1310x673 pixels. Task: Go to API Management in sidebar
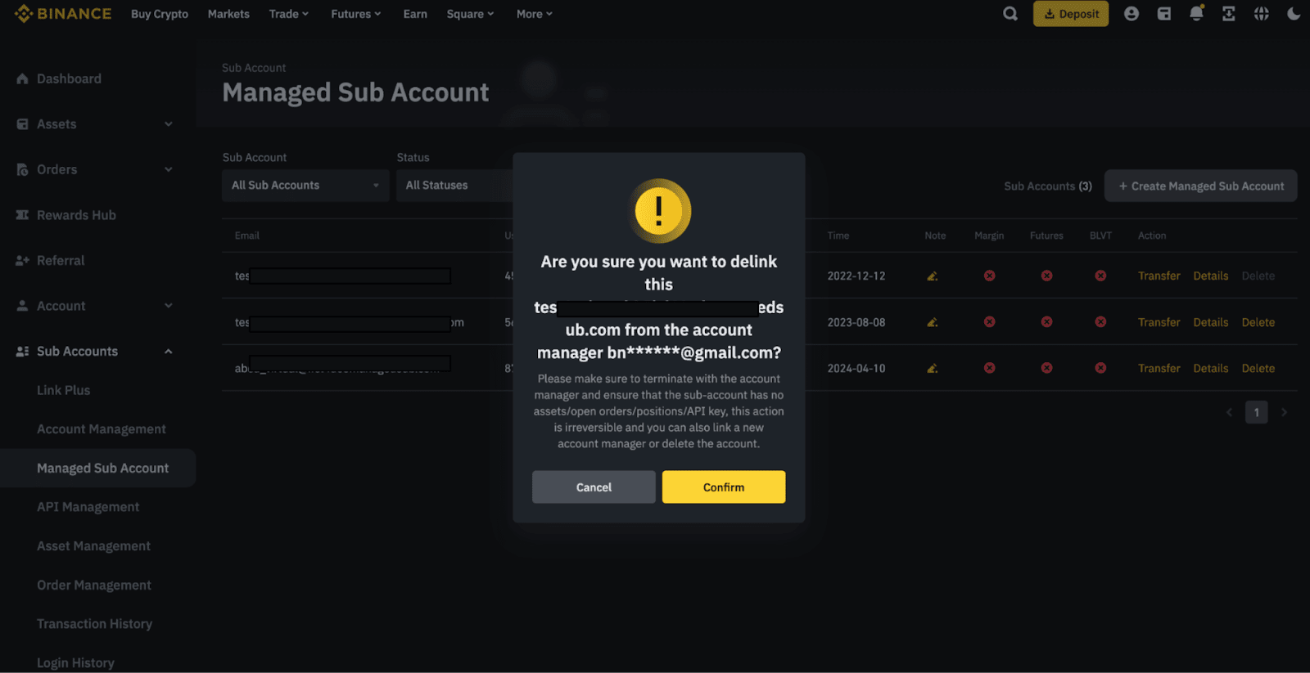88,507
